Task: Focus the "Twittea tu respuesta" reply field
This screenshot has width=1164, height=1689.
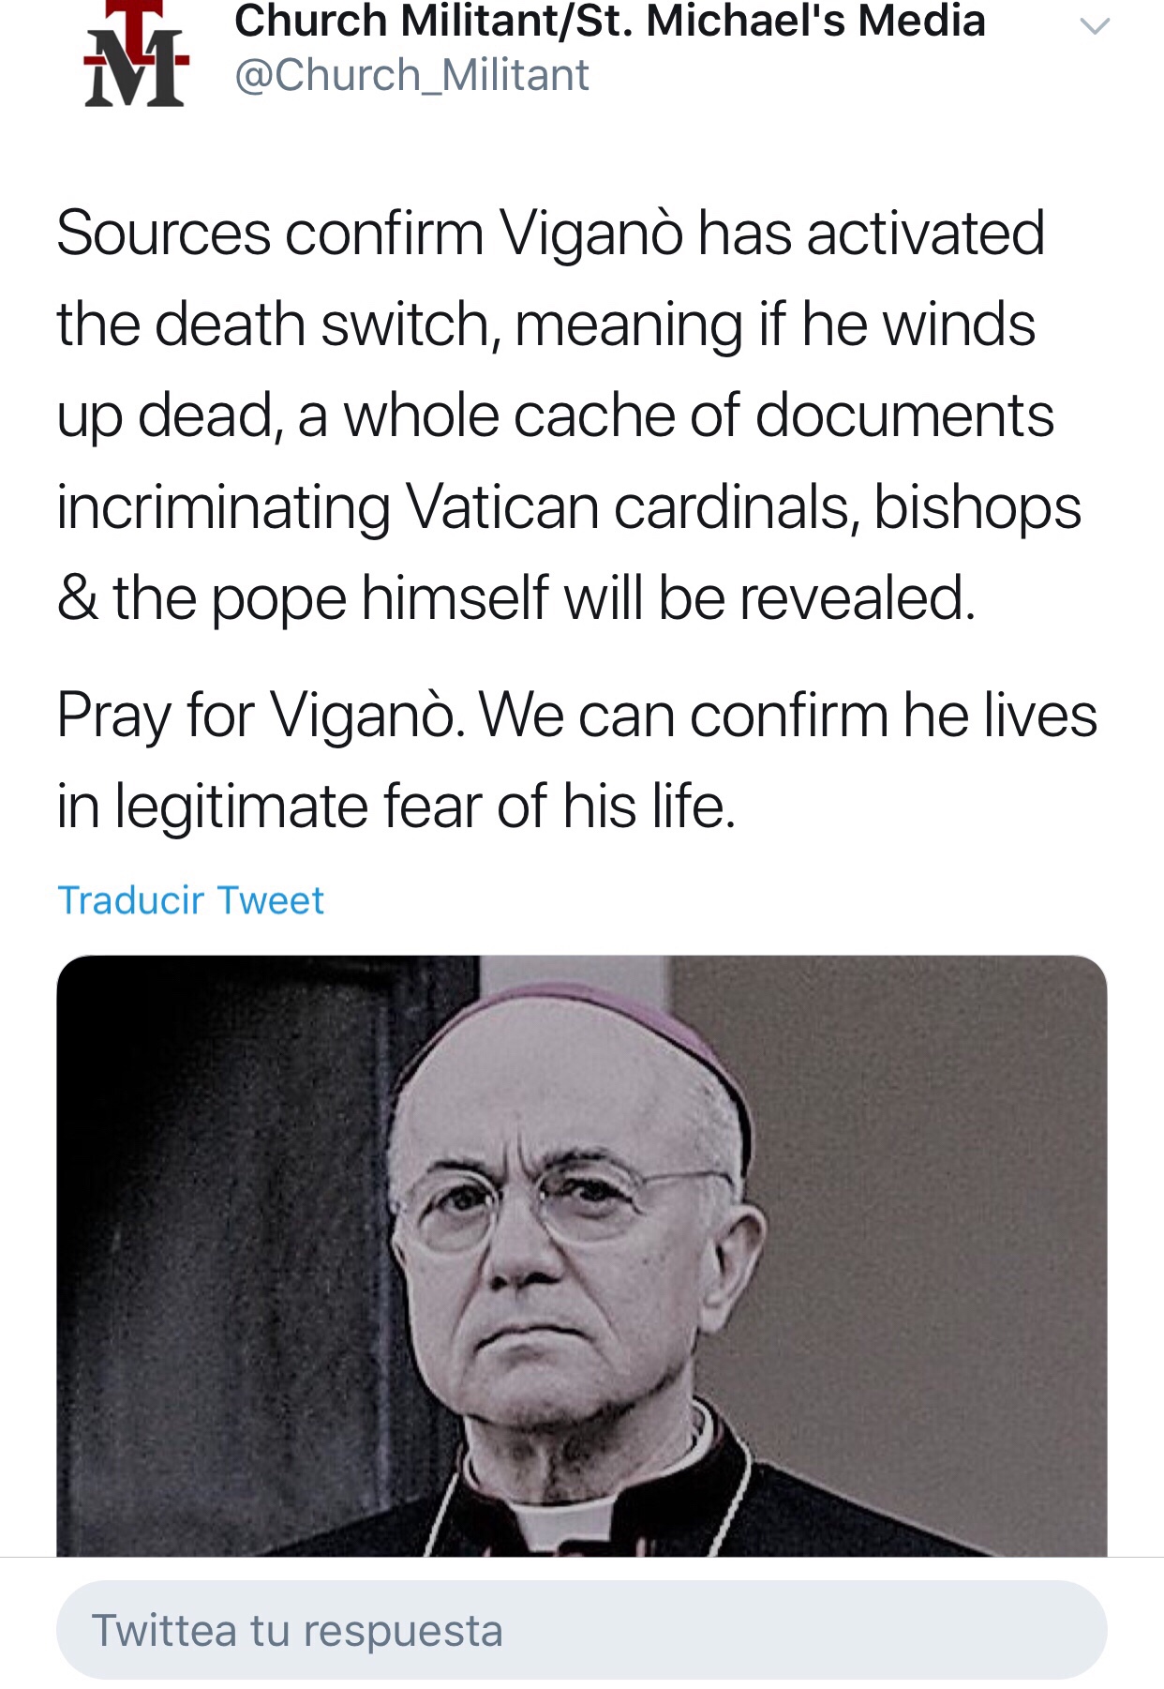Action: pyautogui.click(x=581, y=1630)
